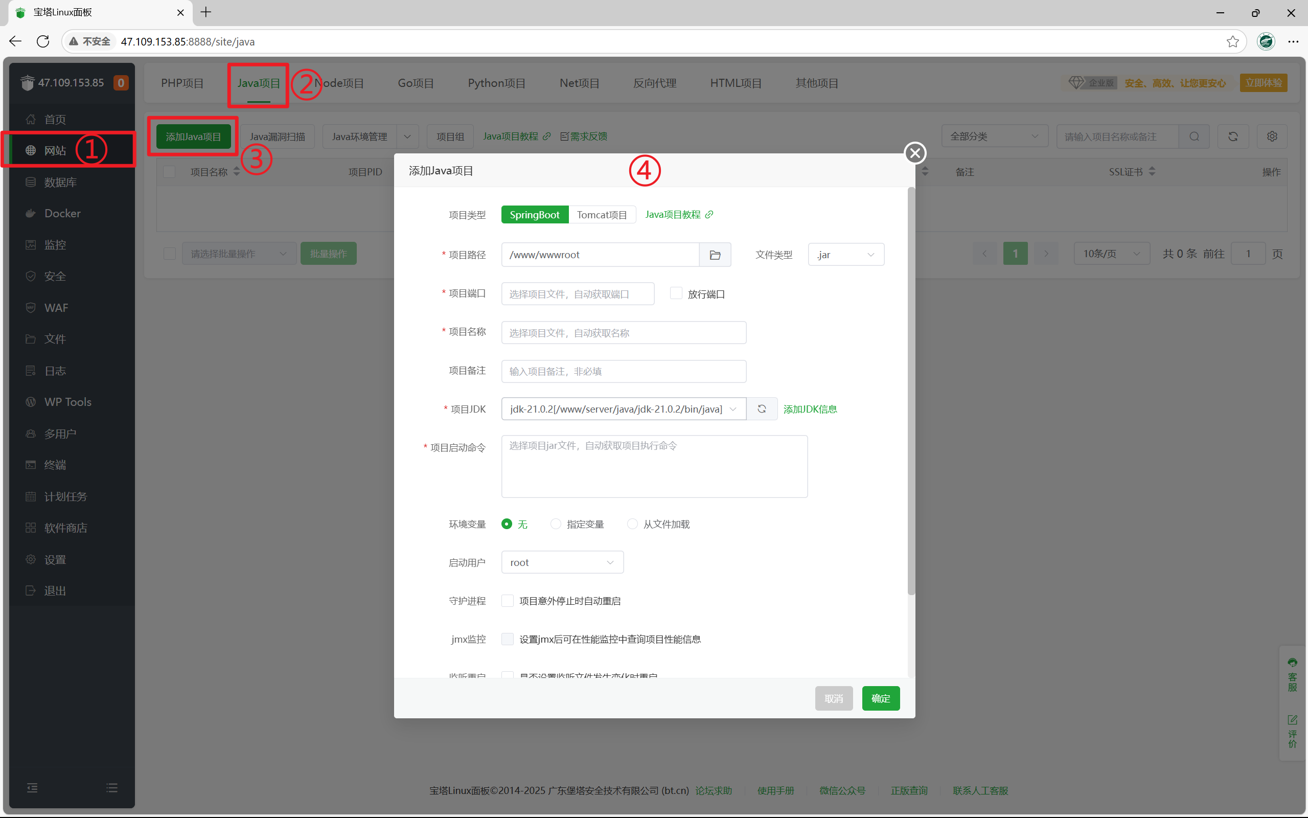Image resolution: width=1308 pixels, height=818 pixels.
Task: Click the refresh icon next to the JDK dropdown
Action: tap(761, 409)
